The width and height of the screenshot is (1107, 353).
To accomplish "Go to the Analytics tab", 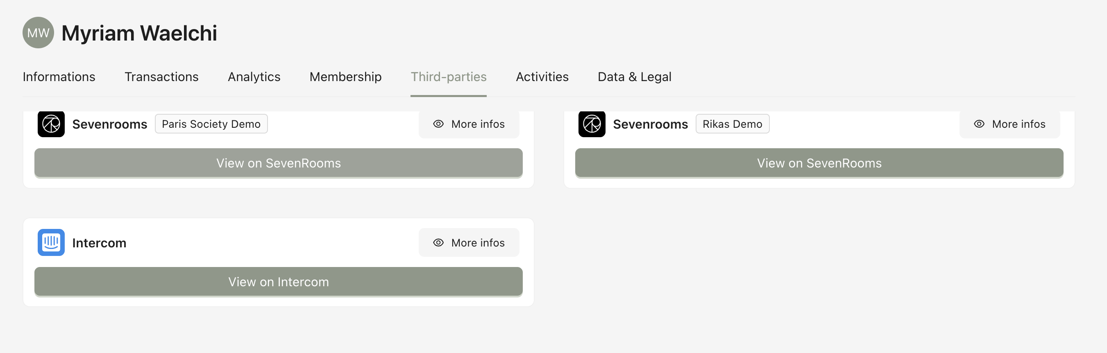I will tap(254, 77).
